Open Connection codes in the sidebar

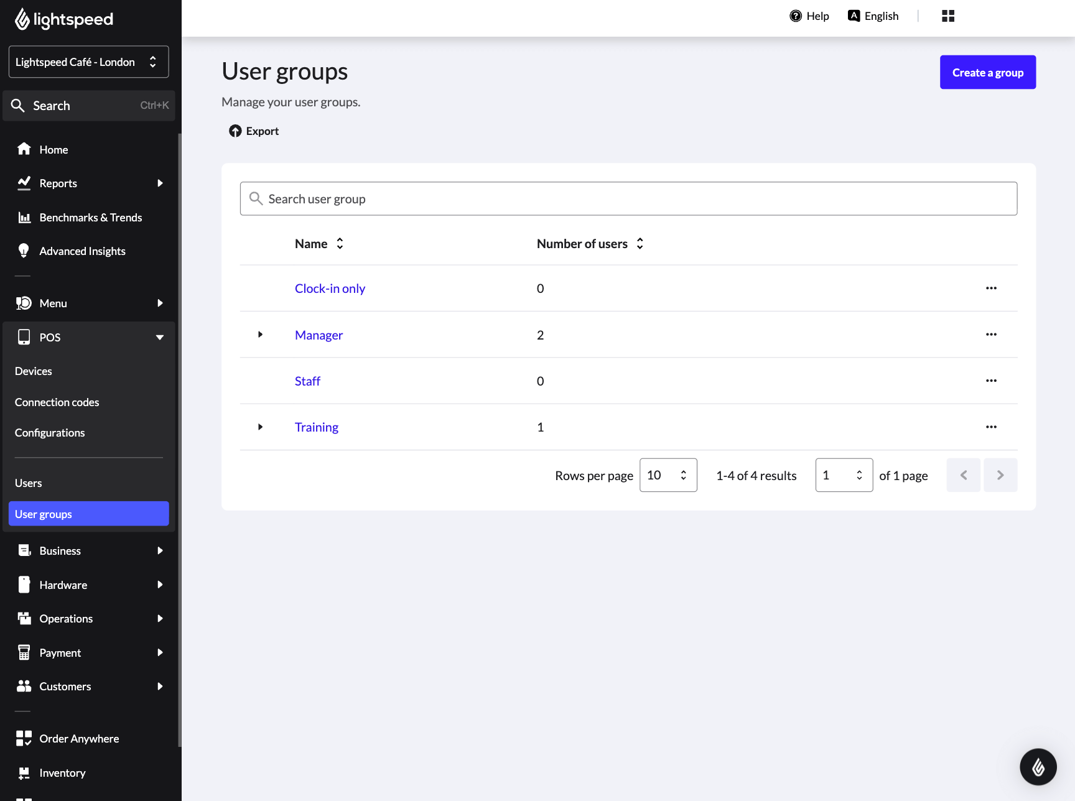pyautogui.click(x=57, y=402)
